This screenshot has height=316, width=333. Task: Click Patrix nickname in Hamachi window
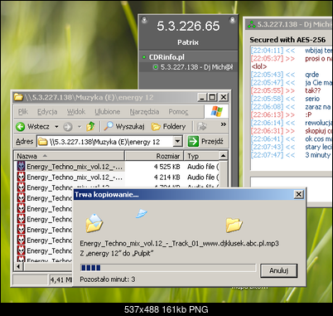188,42
